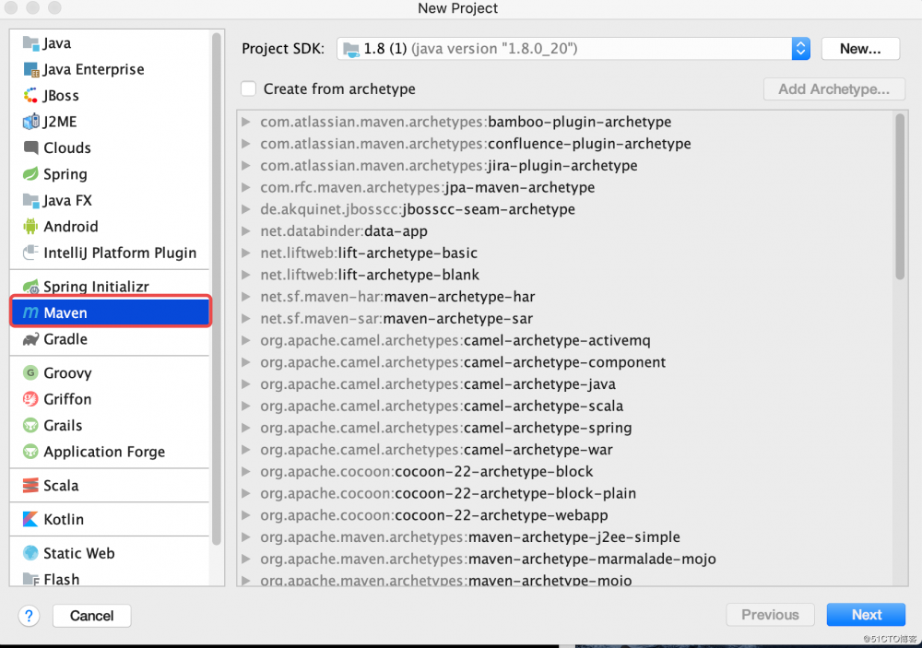Image resolution: width=922 pixels, height=648 pixels.
Task: Expand bamboo-plugin-archetype entry
Action: pyautogui.click(x=246, y=122)
